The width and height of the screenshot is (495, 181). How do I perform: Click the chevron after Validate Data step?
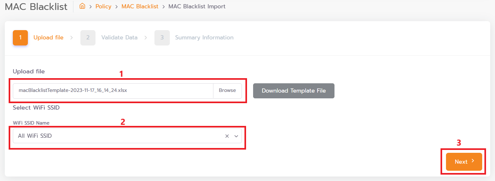[146, 37]
